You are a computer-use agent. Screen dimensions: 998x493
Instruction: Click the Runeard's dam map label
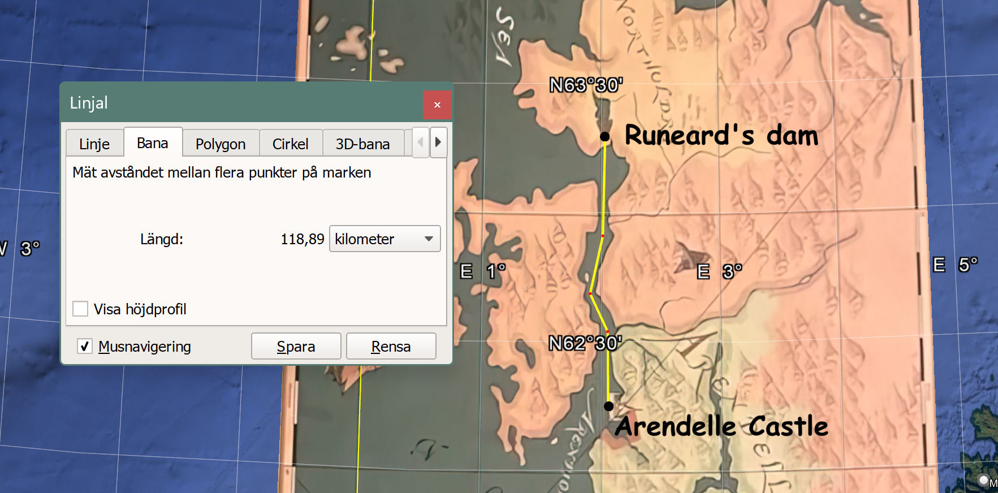[x=722, y=136]
